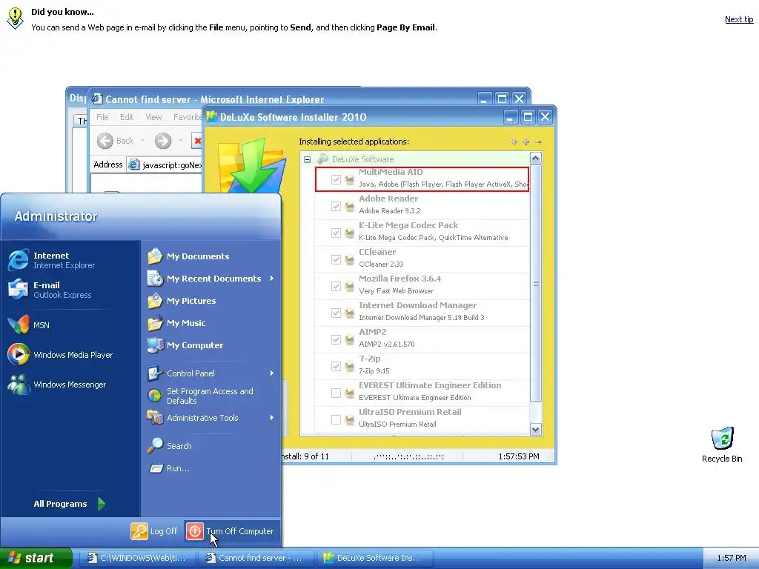Image resolution: width=759 pixels, height=569 pixels.
Task: Click Forward arrow in Internet Explorer
Action: 163,141
